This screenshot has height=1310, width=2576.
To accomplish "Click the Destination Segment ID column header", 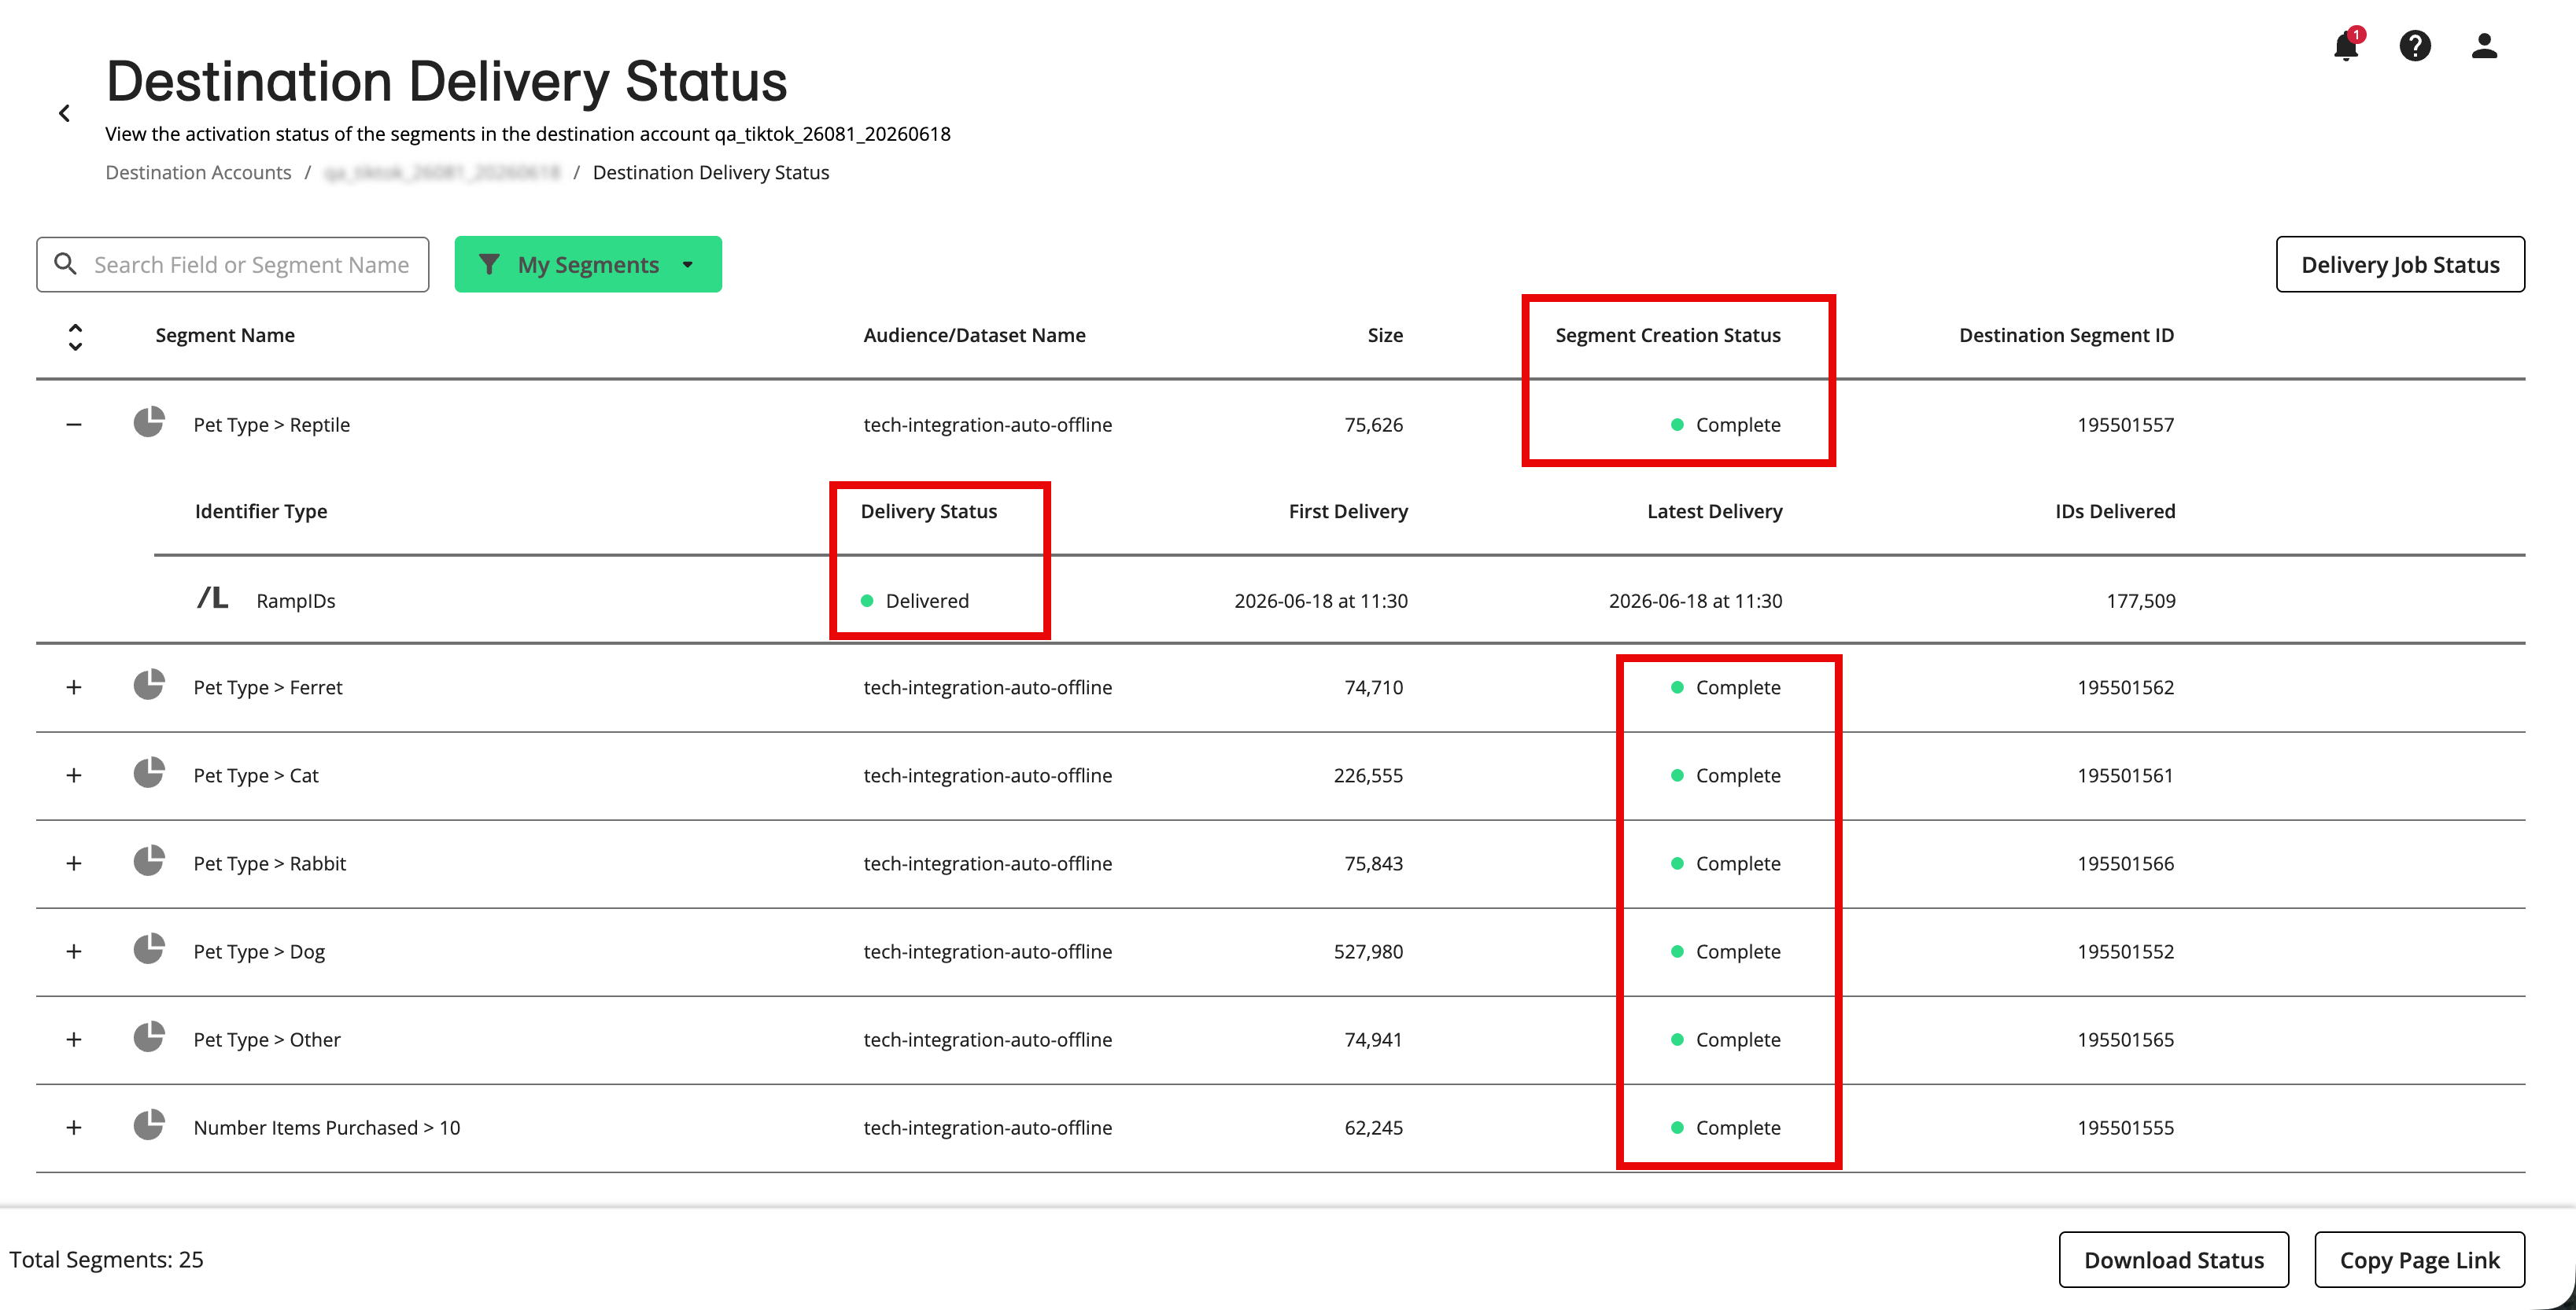I will [2067, 336].
